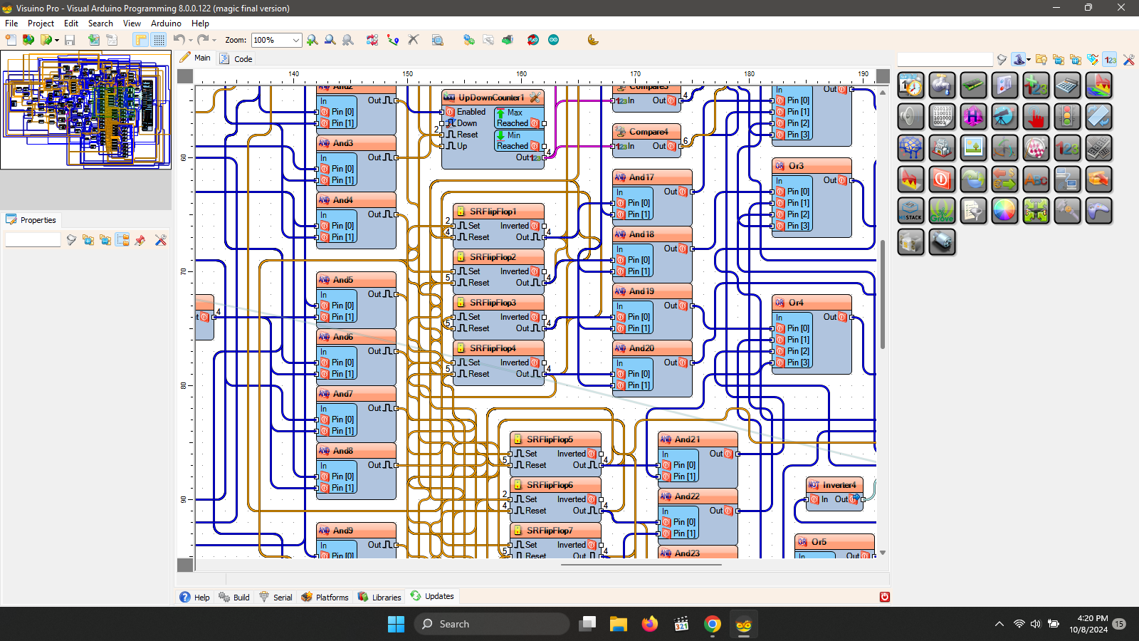The width and height of the screenshot is (1139, 641).
Task: Expand the undo history dropdown arrow
Action: click(x=191, y=41)
